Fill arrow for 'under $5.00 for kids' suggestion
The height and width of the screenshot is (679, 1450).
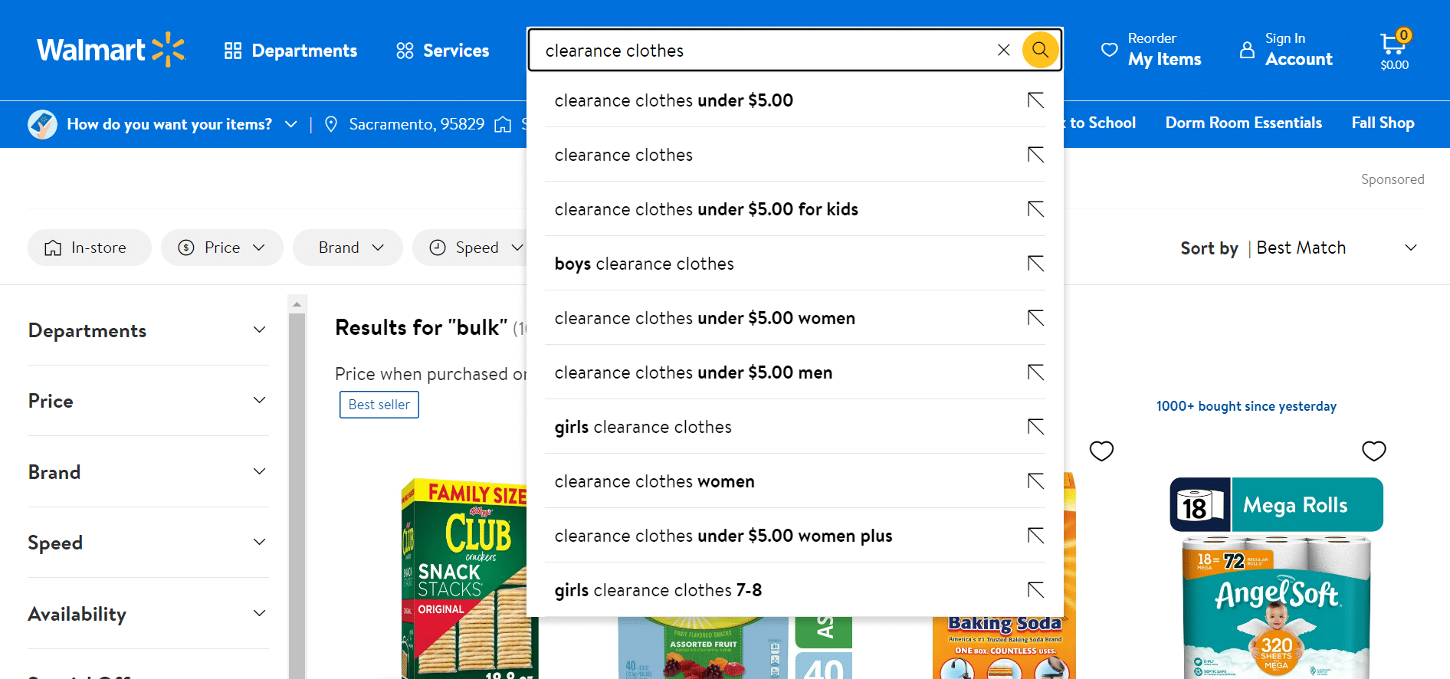point(1036,209)
